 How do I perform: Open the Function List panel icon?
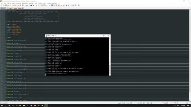[x=58, y=5]
